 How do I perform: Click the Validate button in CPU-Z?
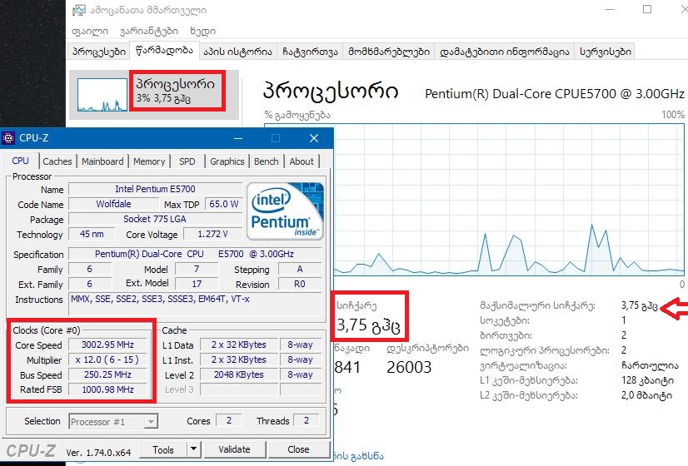click(234, 450)
